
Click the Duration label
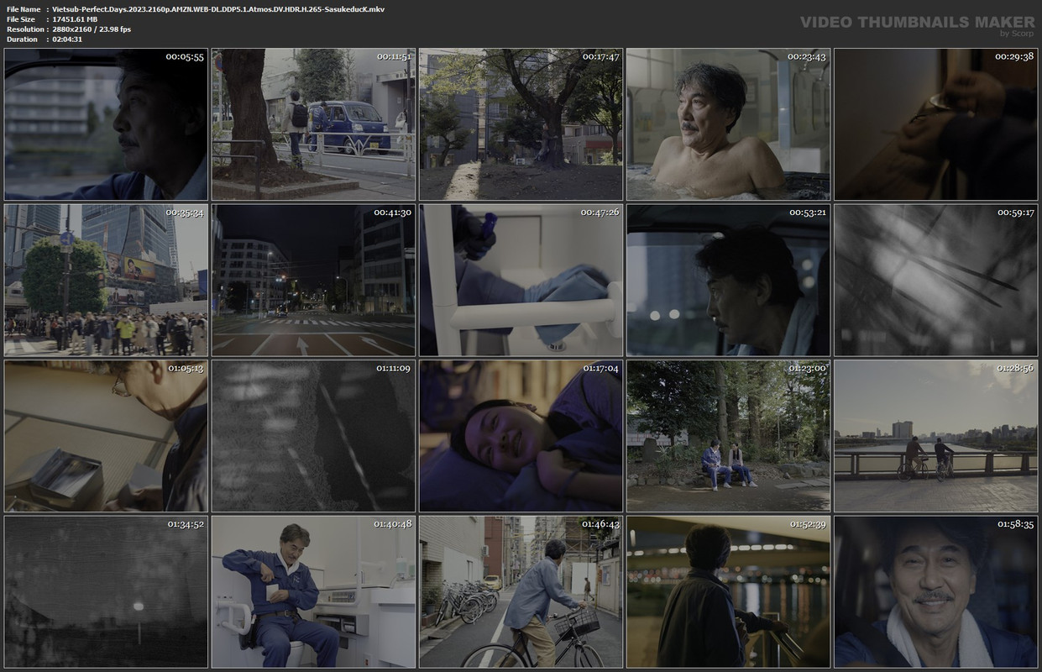click(22, 39)
